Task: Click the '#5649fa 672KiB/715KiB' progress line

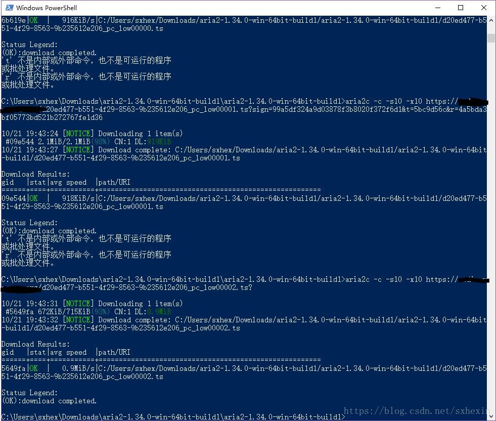Action: [88, 312]
